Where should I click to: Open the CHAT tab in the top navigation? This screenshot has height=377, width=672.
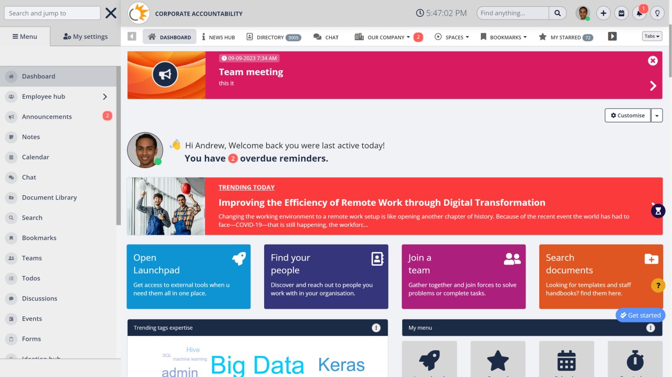click(x=331, y=37)
